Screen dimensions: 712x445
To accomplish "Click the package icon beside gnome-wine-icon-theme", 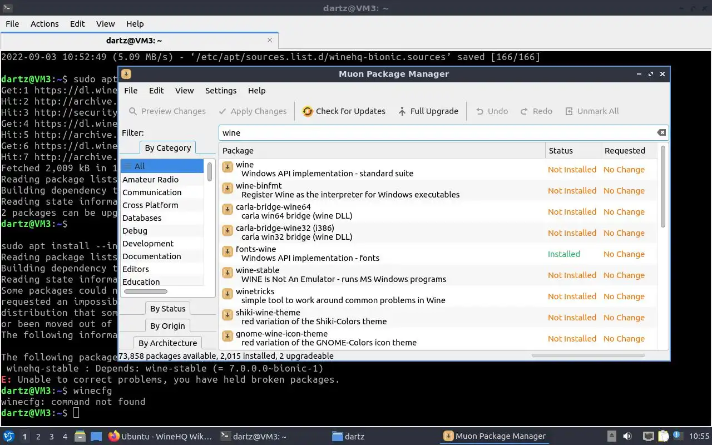I will [227, 337].
